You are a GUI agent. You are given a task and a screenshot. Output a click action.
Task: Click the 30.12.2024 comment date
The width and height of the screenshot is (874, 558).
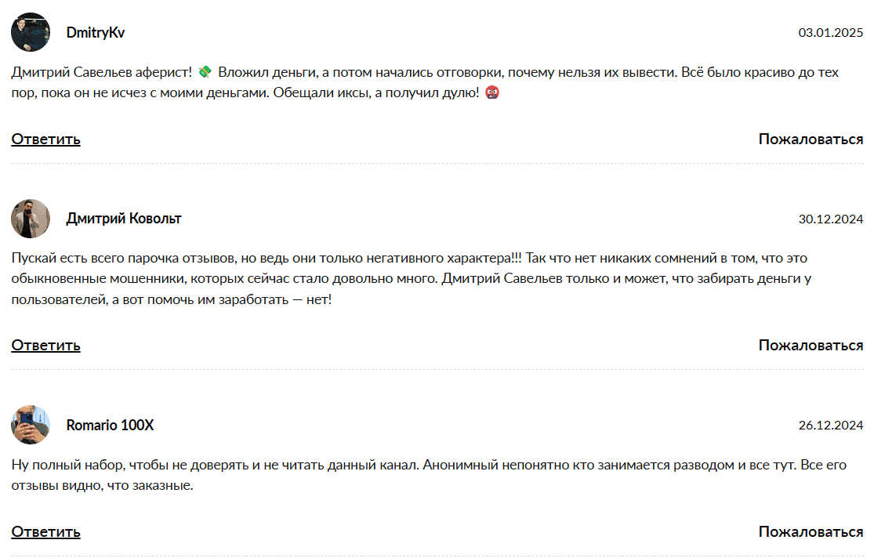[x=830, y=219]
